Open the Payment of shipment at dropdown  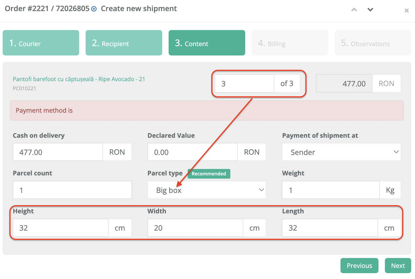pos(341,152)
